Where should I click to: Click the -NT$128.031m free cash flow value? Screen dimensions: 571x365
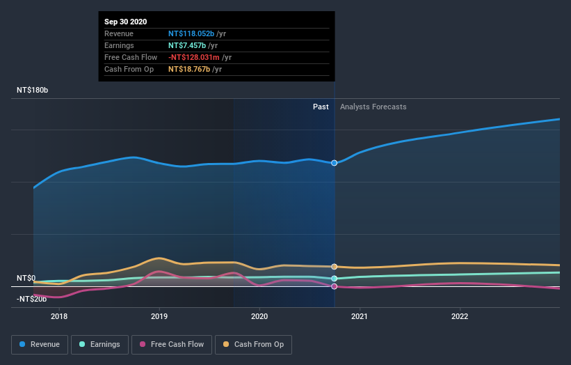[x=194, y=57]
